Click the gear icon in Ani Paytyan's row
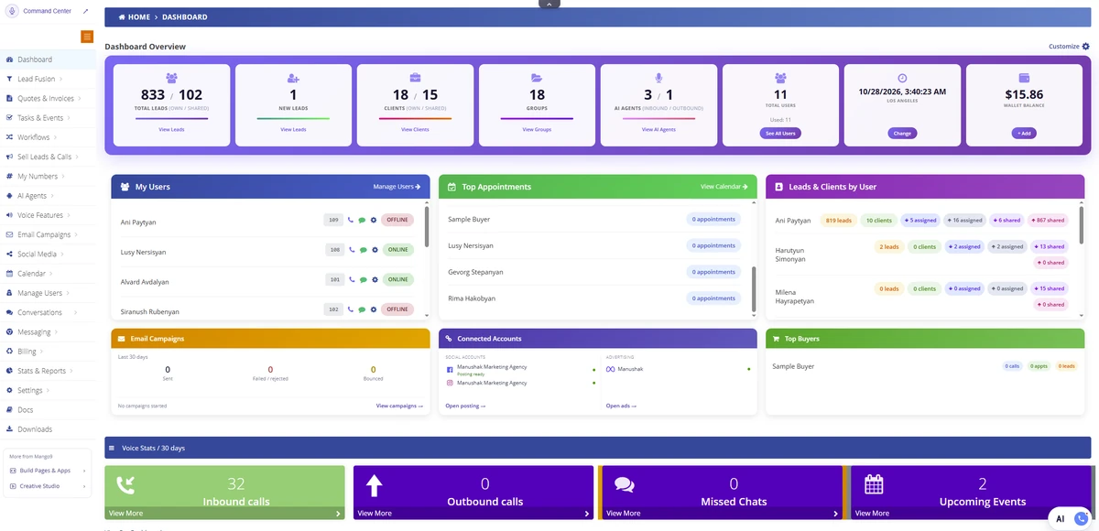1099x531 pixels. pyautogui.click(x=374, y=221)
